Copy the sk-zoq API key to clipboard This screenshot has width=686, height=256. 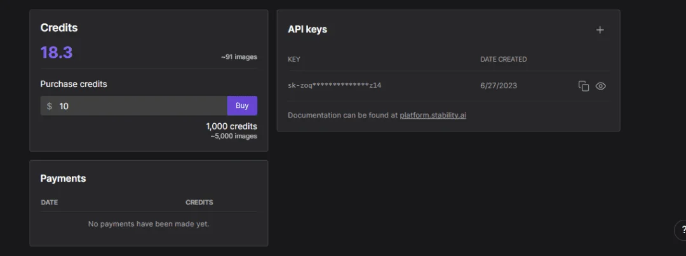[584, 86]
